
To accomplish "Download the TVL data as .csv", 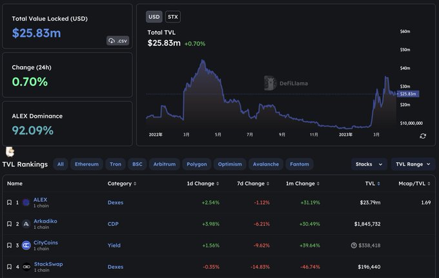I will pyautogui.click(x=117, y=41).
